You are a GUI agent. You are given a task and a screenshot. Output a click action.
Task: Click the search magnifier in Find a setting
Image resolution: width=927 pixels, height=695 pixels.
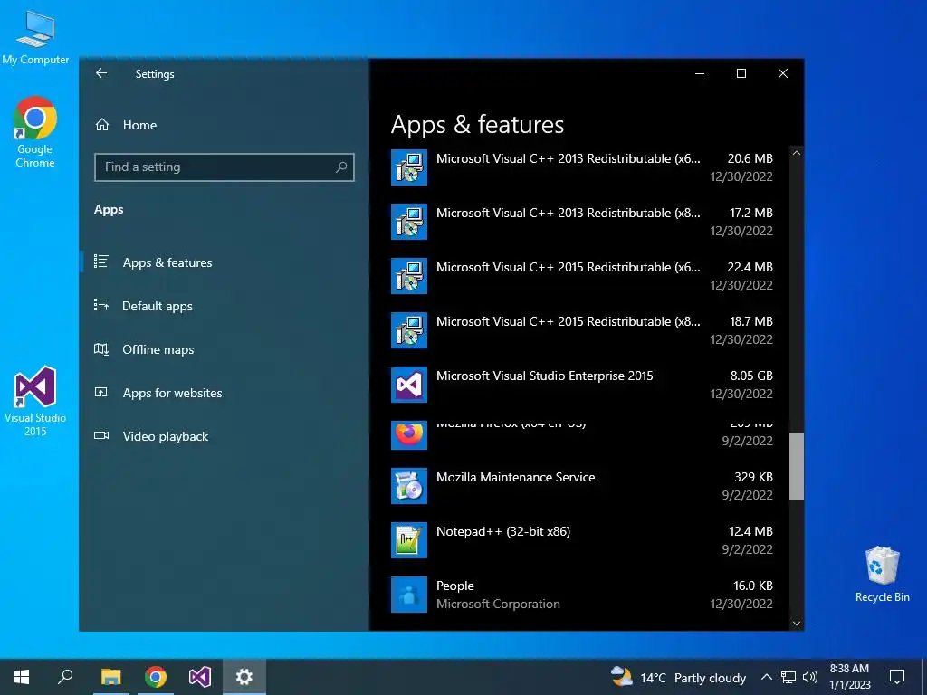tap(341, 167)
